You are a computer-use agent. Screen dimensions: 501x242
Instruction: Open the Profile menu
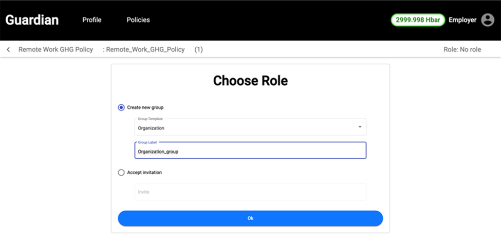(92, 20)
